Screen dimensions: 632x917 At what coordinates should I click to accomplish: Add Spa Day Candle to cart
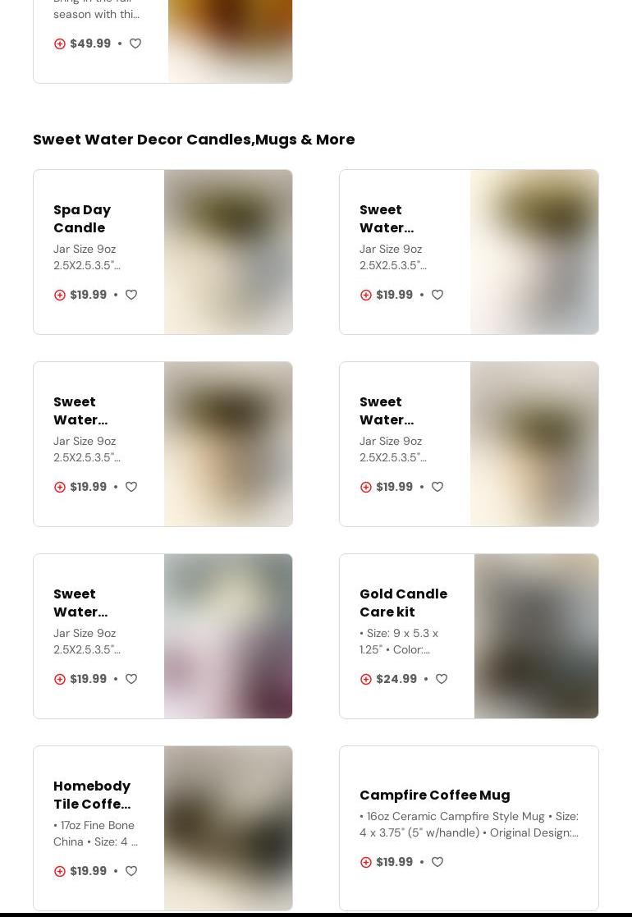[x=60, y=295]
